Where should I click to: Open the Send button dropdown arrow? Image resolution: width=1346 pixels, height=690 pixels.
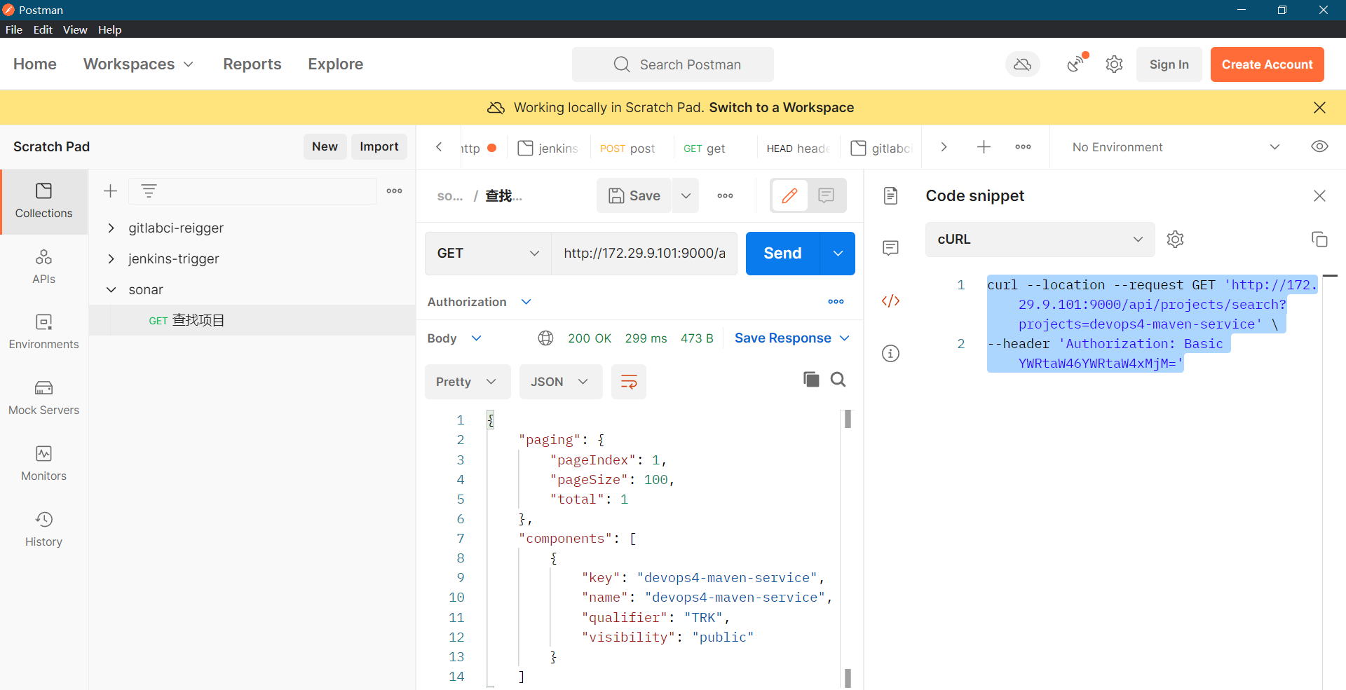point(838,254)
